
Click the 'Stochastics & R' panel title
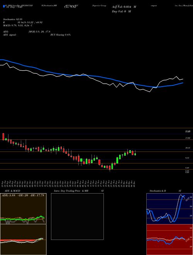click(158, 191)
